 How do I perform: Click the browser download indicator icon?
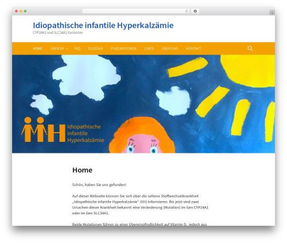(195, 11)
